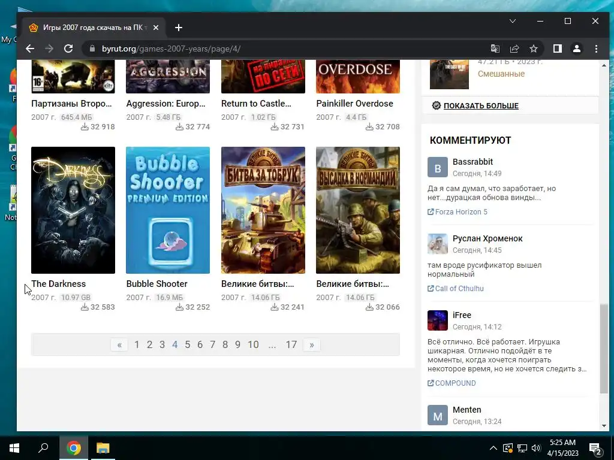Screen dimensions: 614x460
Task: Go to pagination page 8
Action: (x=225, y=344)
